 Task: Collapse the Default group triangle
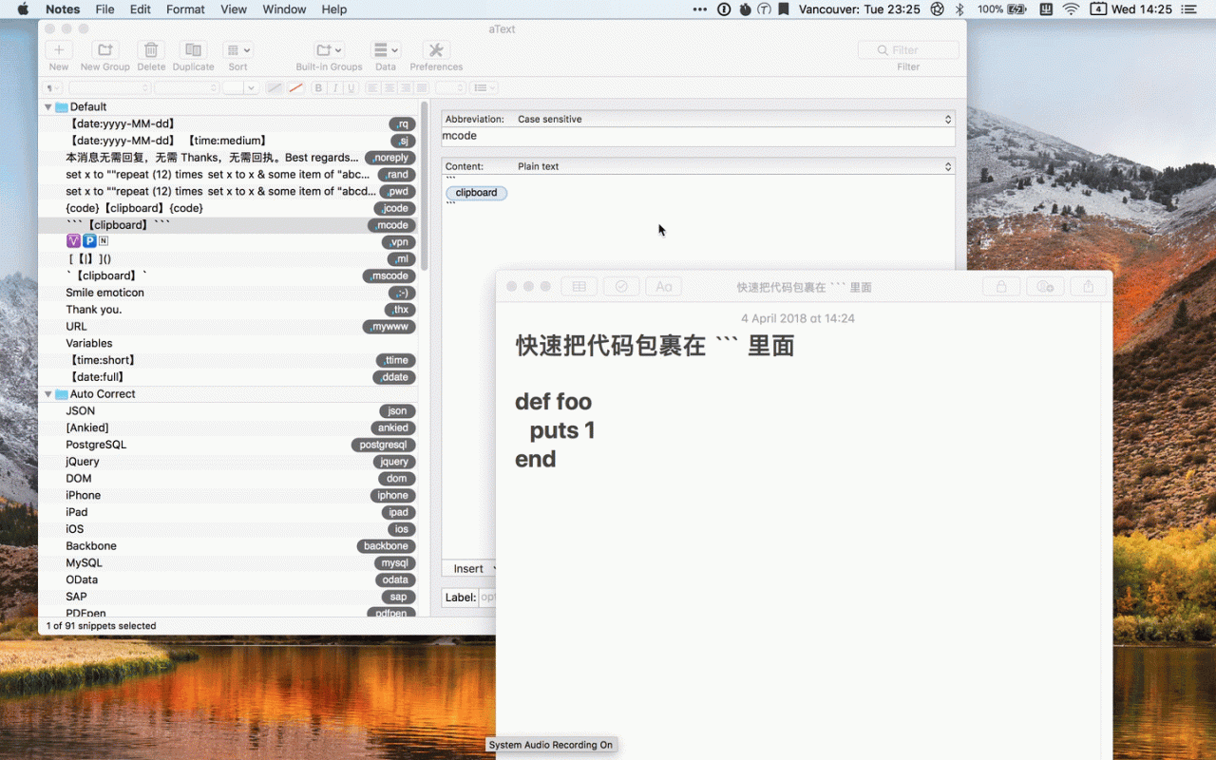pos(47,107)
